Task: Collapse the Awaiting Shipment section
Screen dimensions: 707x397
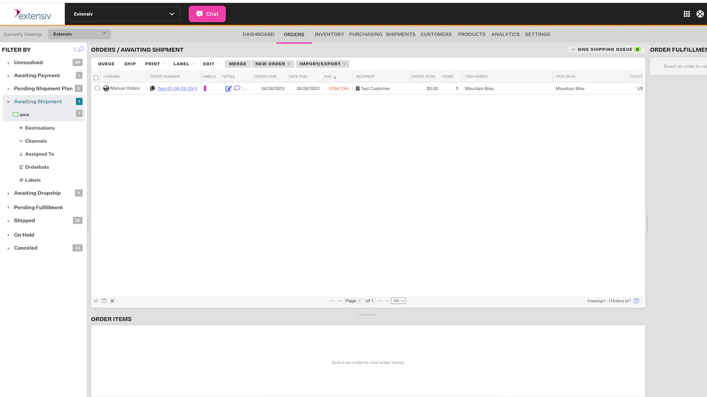Action: [x=8, y=101]
